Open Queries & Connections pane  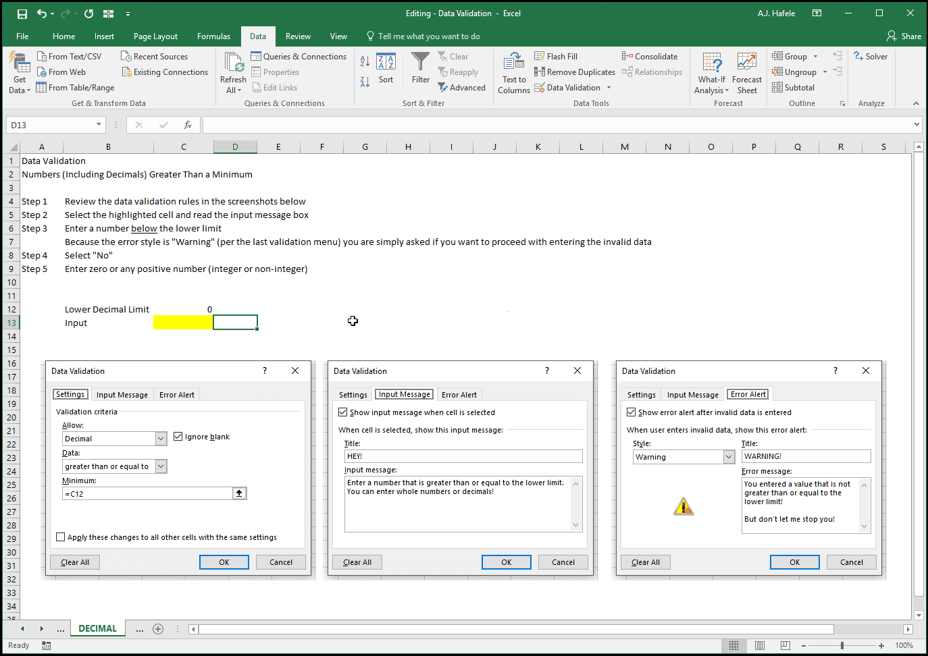[x=299, y=57]
